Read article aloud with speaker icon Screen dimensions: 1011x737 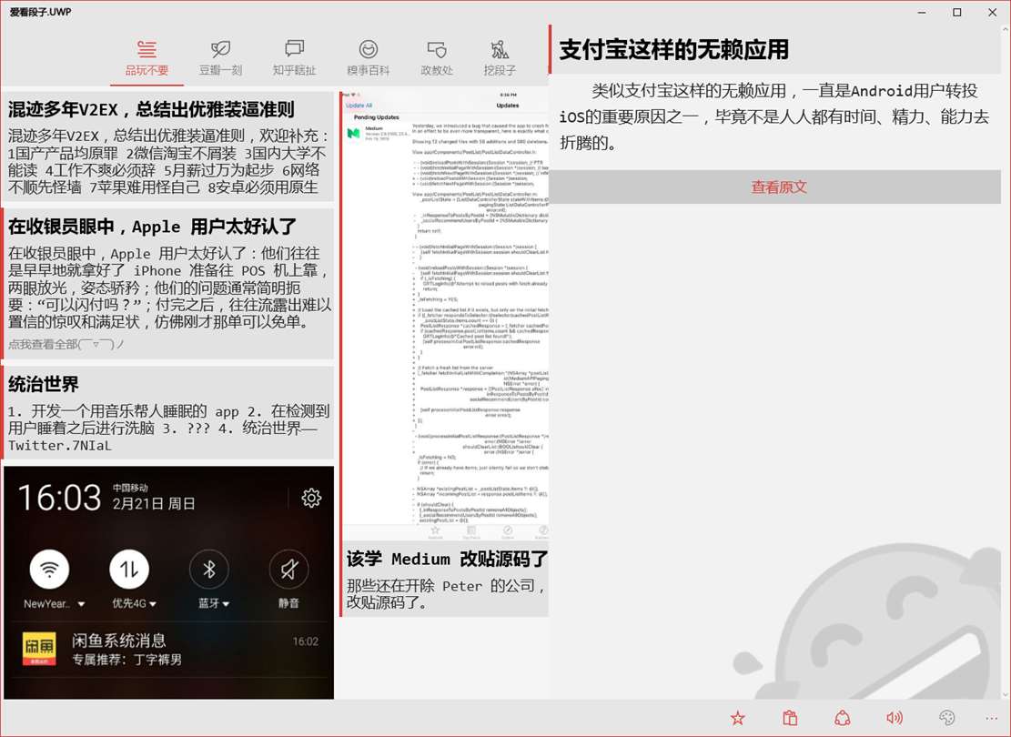[x=895, y=718]
